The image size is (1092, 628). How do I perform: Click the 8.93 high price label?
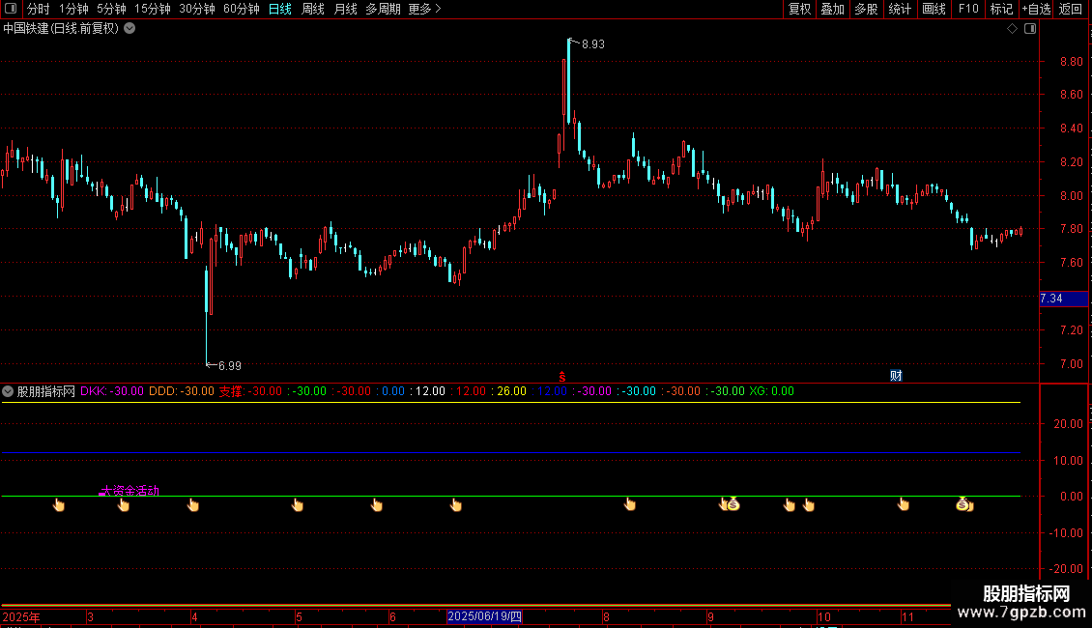[593, 44]
